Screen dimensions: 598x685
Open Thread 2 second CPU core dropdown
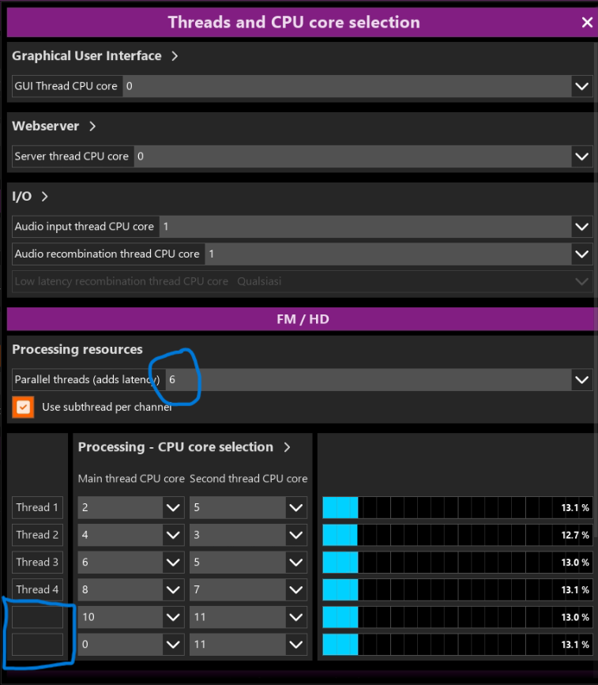point(296,535)
